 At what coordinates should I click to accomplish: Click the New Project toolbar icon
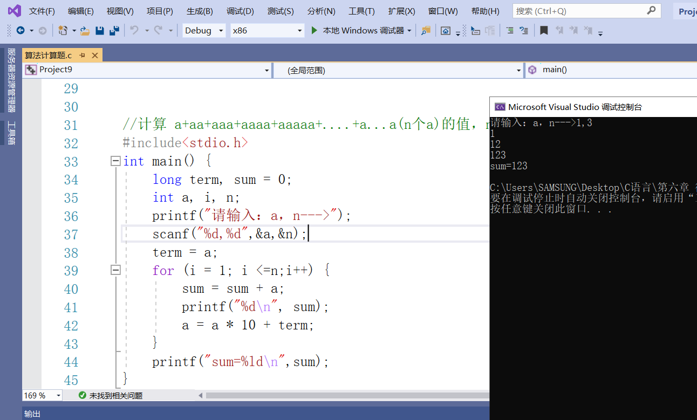tap(63, 31)
